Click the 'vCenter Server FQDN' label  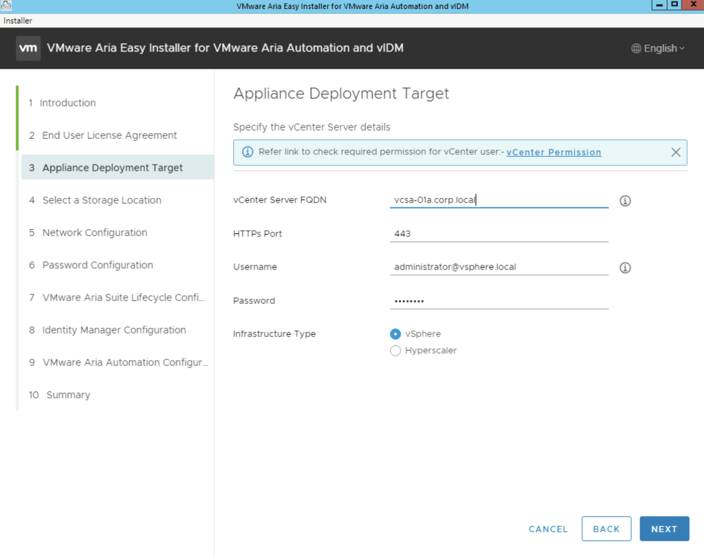pyautogui.click(x=280, y=200)
